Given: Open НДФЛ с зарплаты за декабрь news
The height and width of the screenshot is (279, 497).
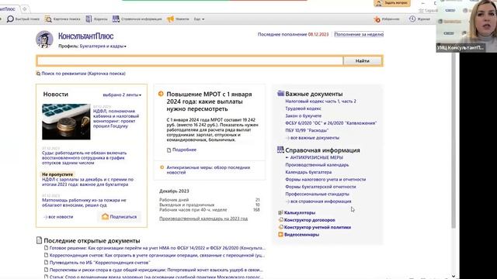Looking at the screenshot, I should (88, 182).
